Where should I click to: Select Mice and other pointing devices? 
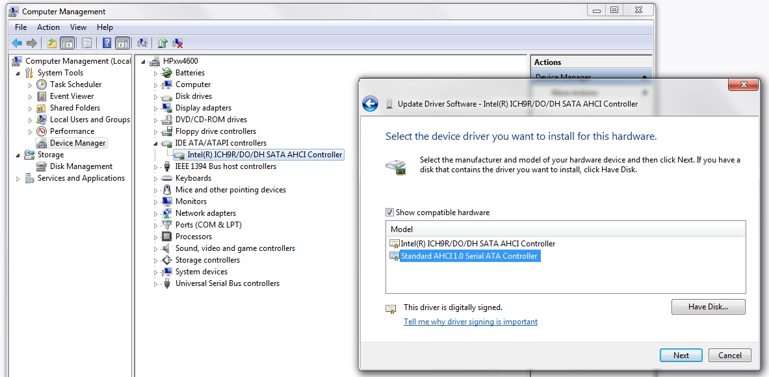[231, 190]
